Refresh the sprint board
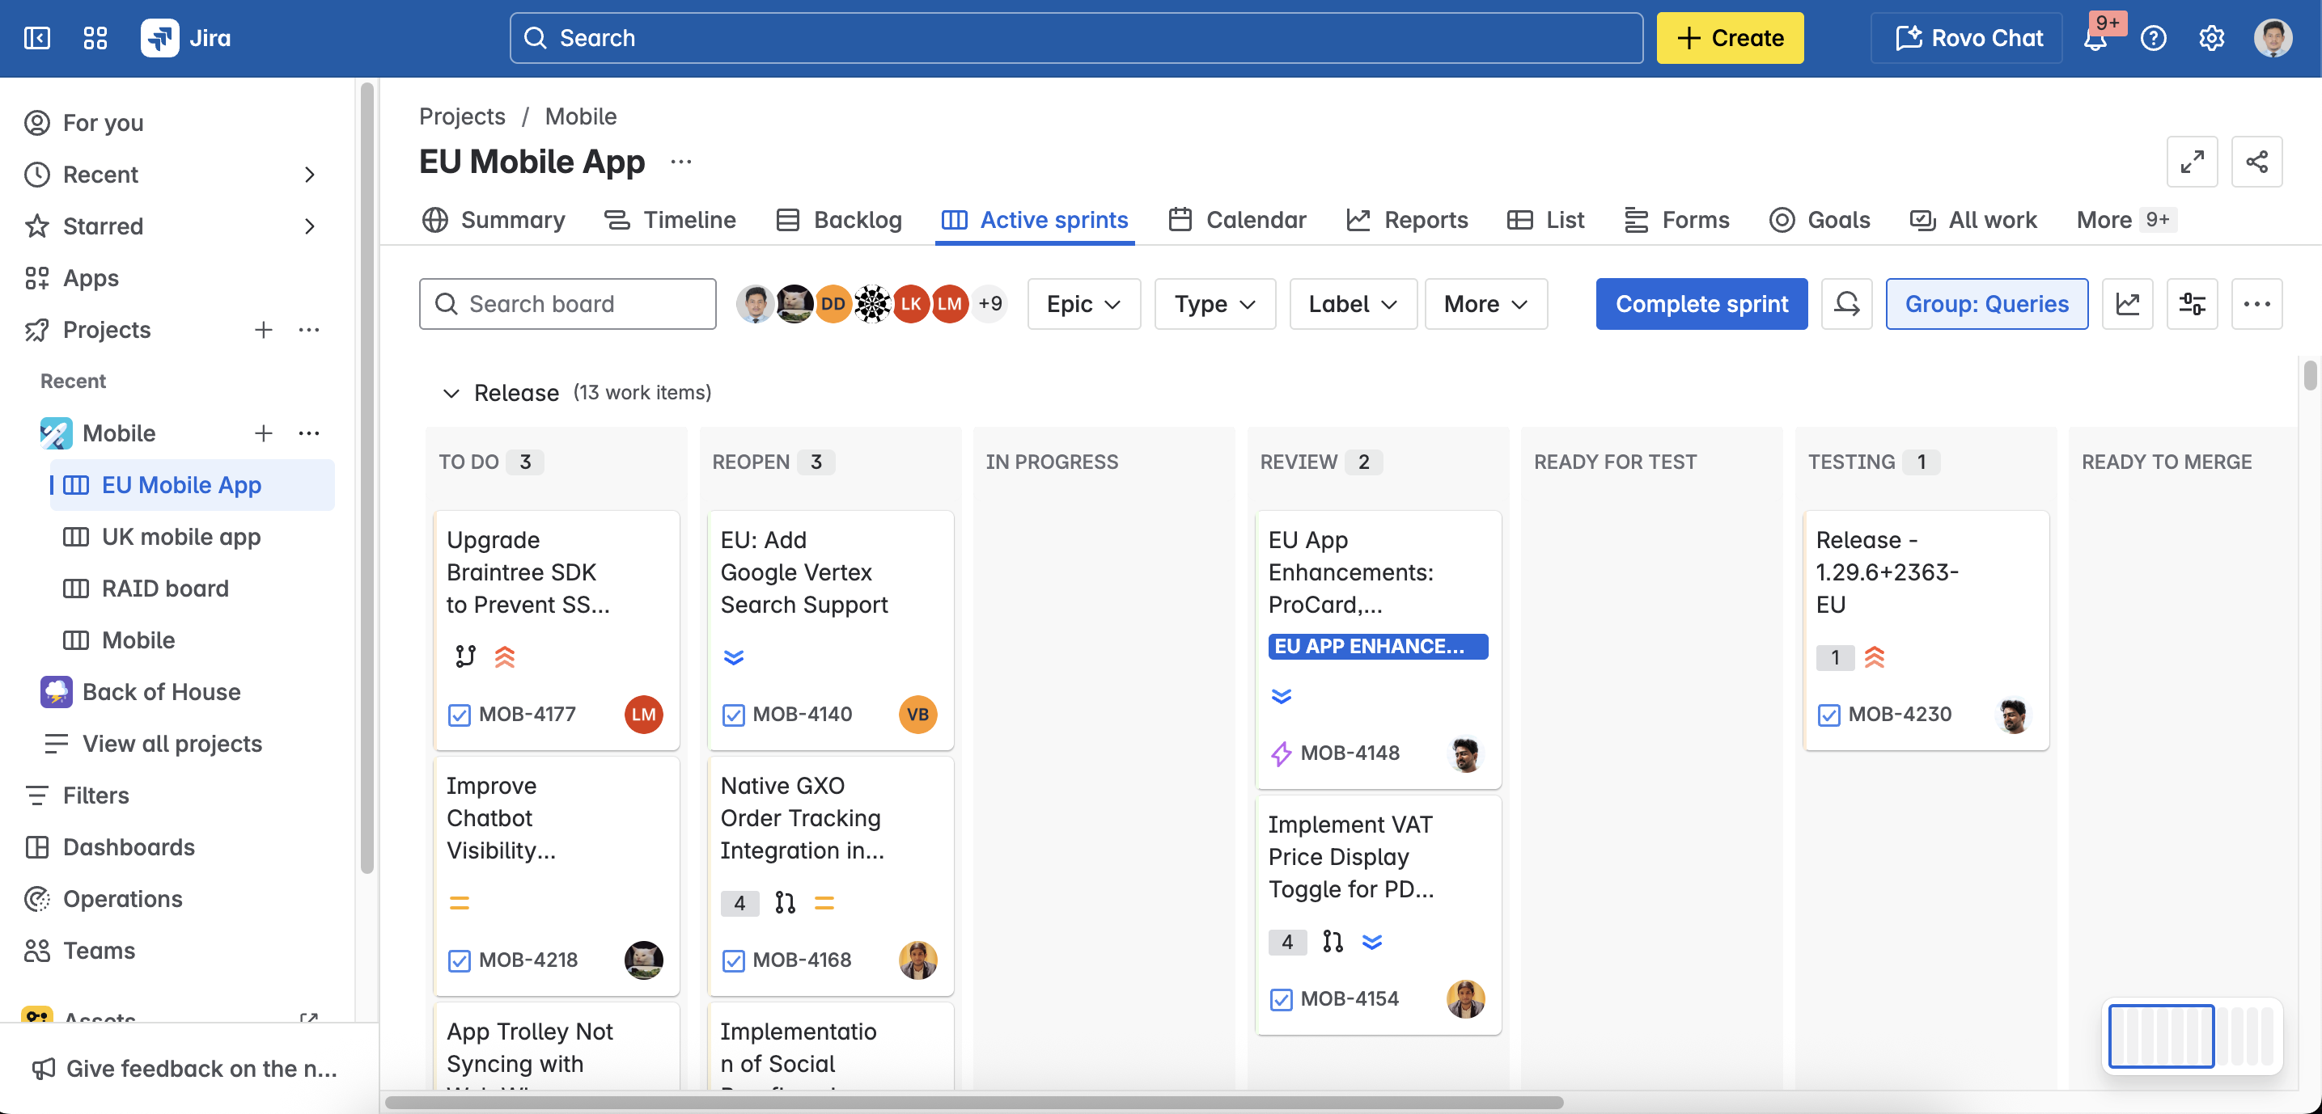Viewport: 2322px width, 1114px height. (x=1846, y=303)
